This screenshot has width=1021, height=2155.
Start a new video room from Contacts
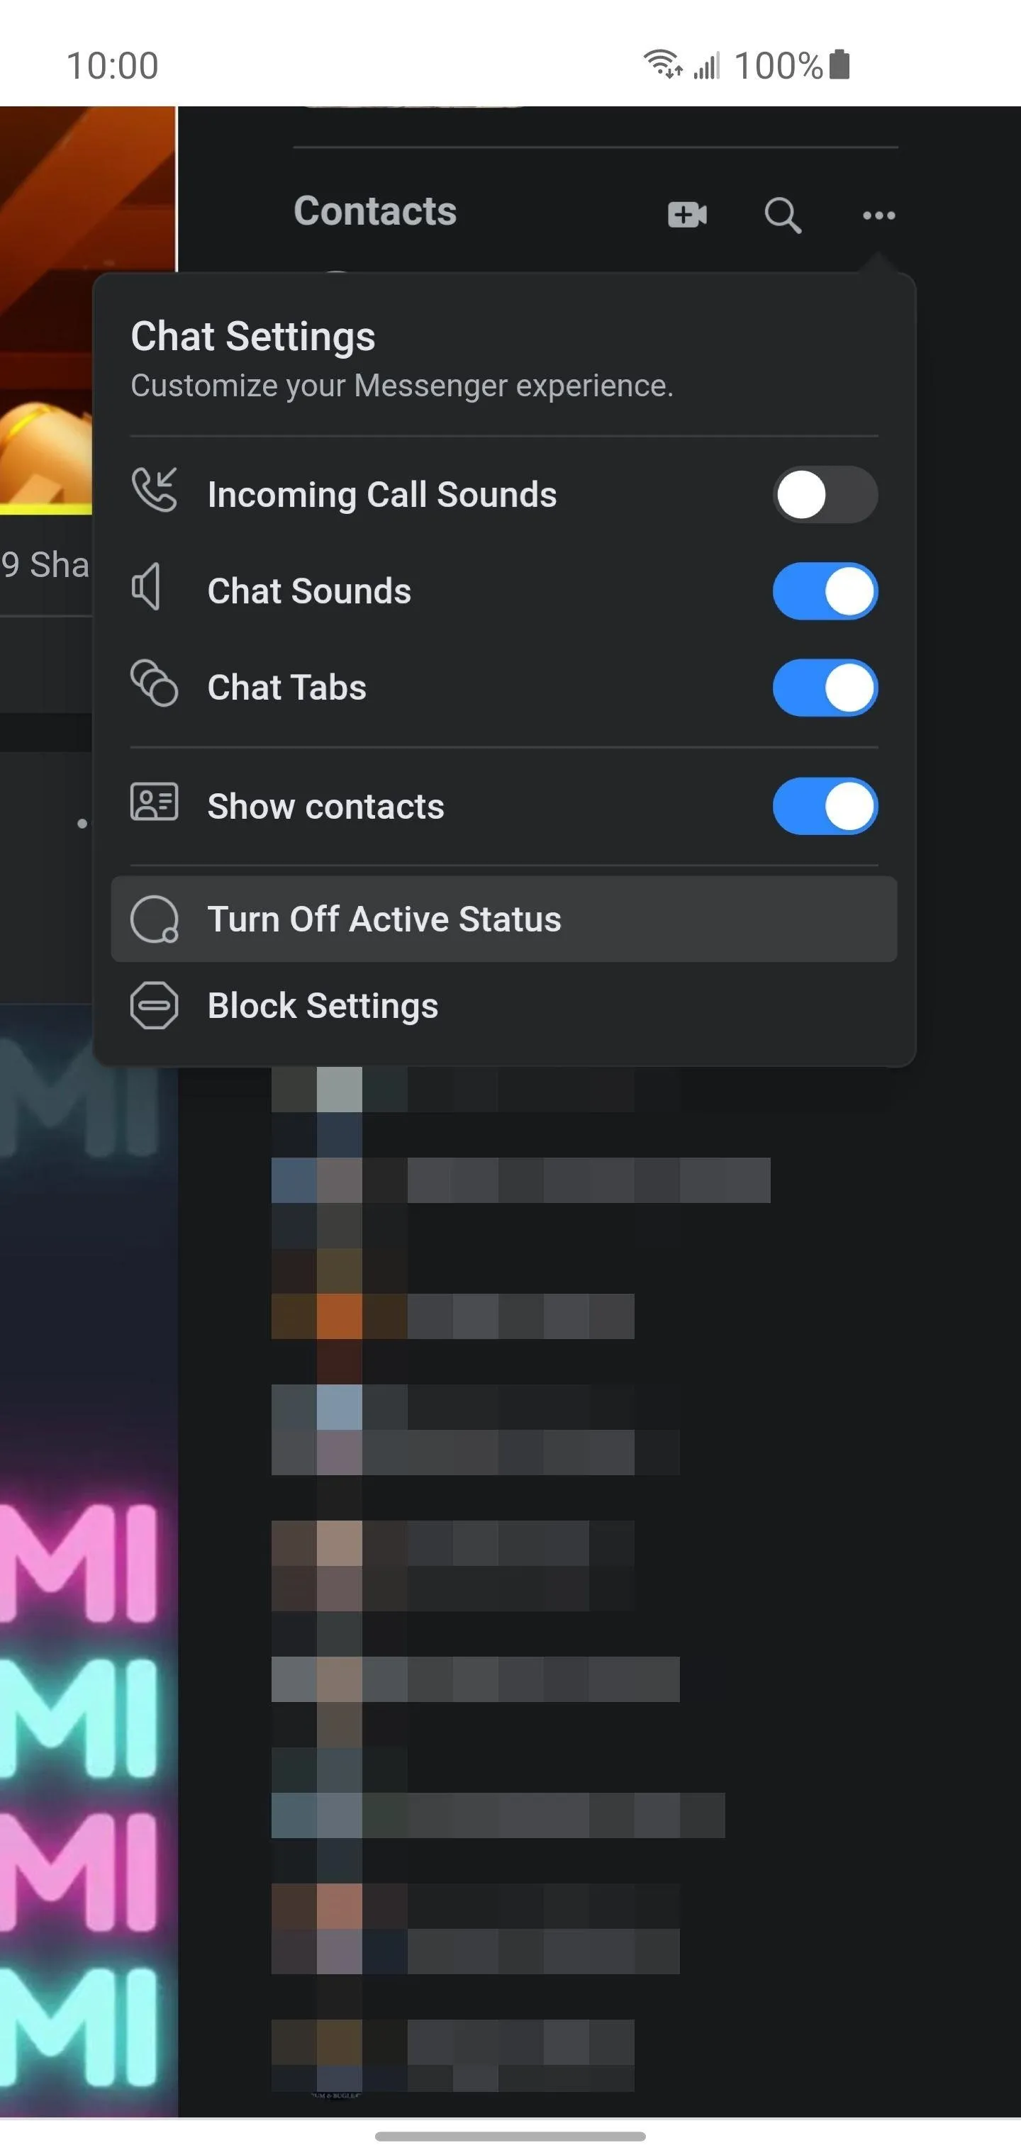click(x=687, y=215)
